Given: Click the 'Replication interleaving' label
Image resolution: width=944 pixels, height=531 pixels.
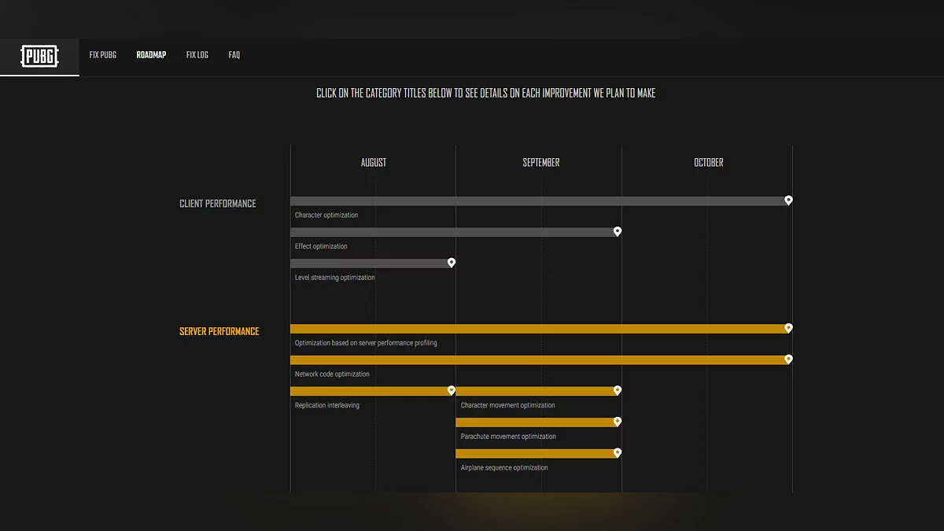Looking at the screenshot, I should 327,405.
